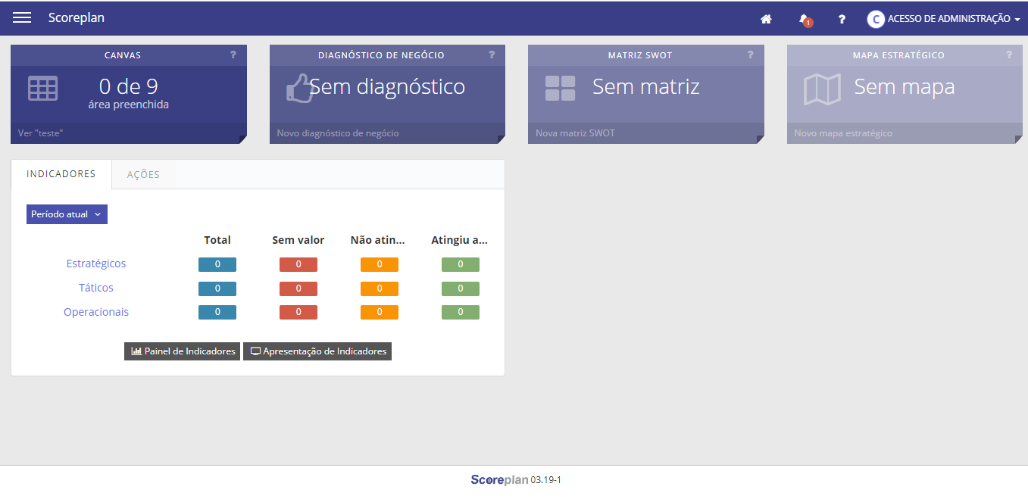Go to home via house icon
This screenshot has width=1028, height=499.
click(x=766, y=19)
